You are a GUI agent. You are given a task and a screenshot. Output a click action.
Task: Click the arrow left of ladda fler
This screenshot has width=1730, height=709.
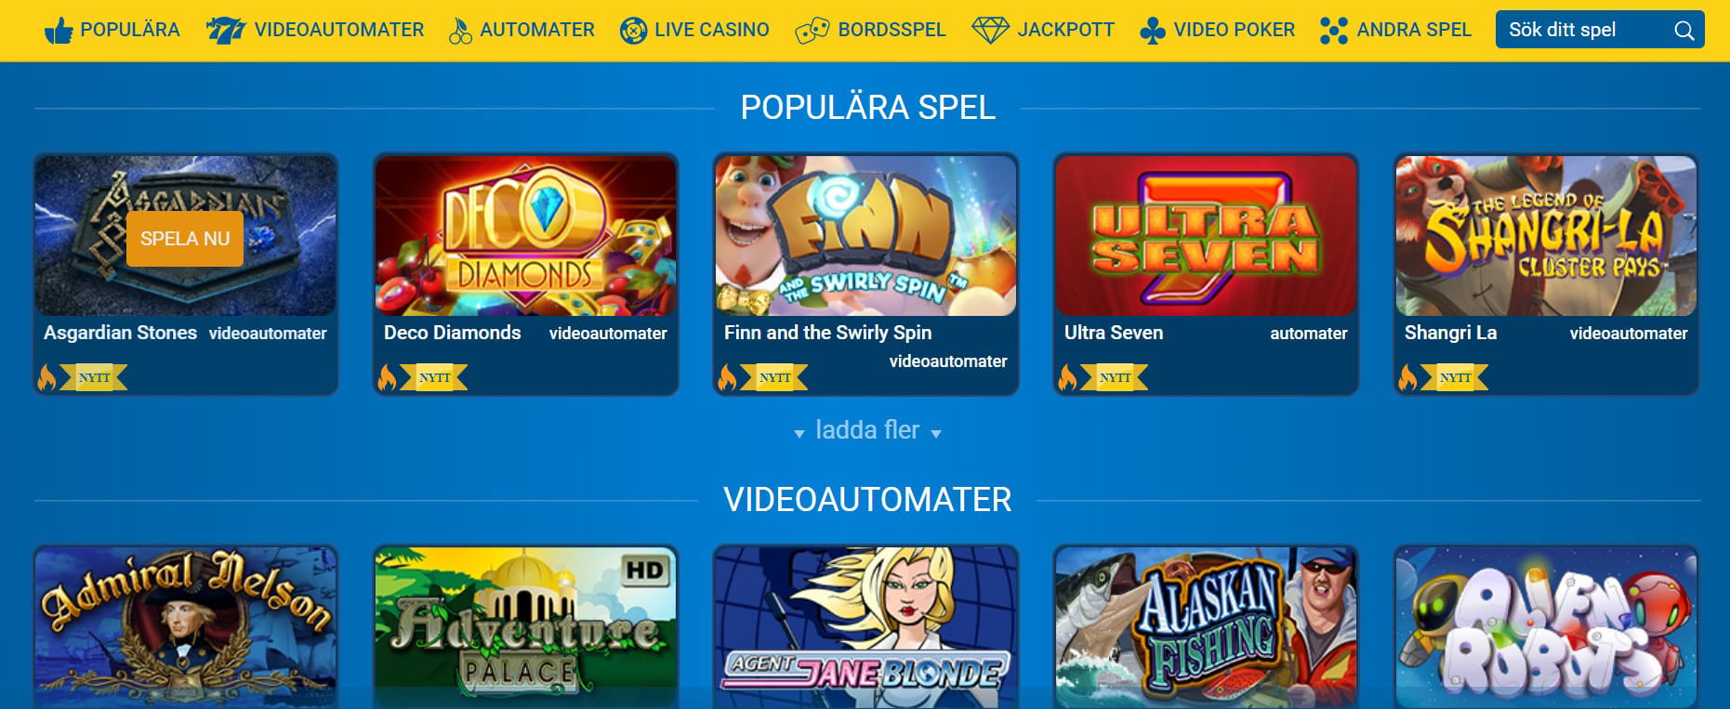click(x=799, y=434)
